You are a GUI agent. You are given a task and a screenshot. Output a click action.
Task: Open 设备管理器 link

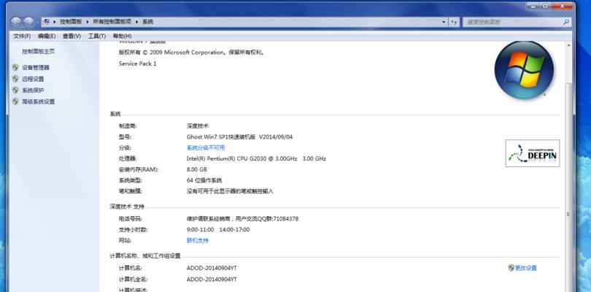(36, 68)
